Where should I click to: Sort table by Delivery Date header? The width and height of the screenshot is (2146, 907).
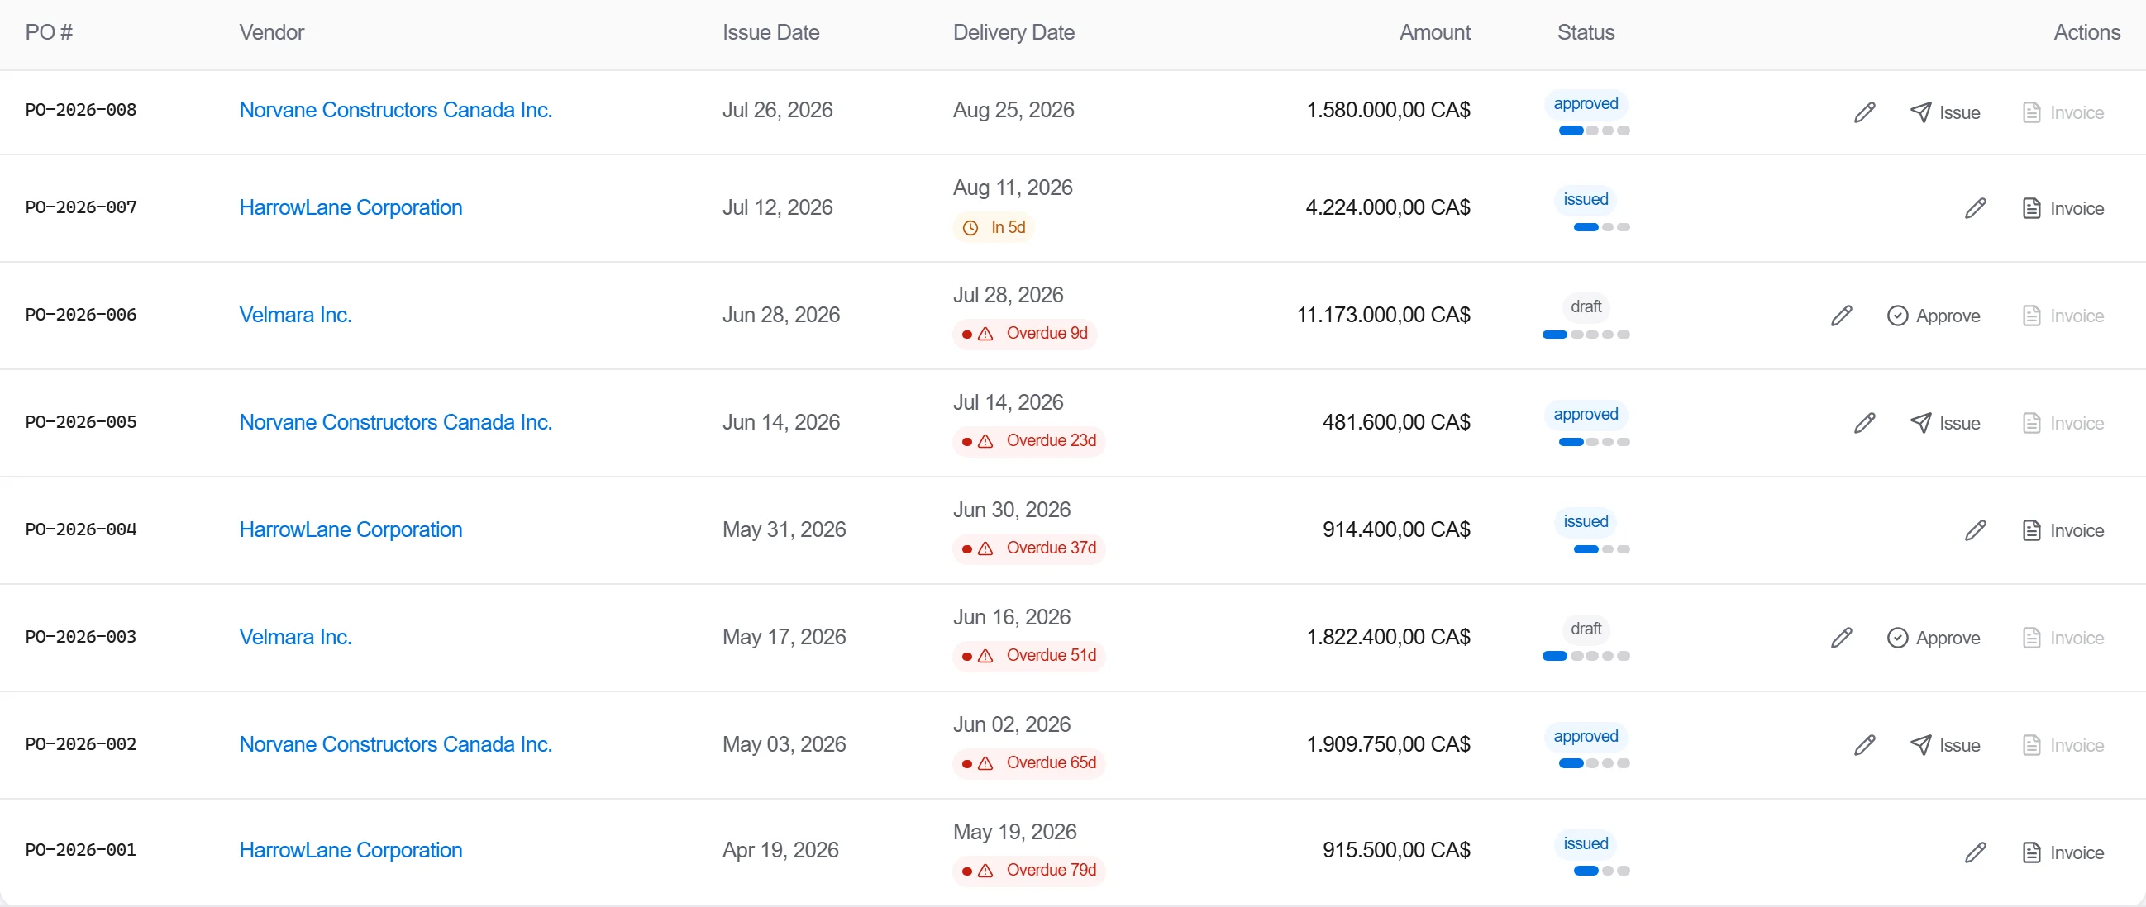point(1013,32)
